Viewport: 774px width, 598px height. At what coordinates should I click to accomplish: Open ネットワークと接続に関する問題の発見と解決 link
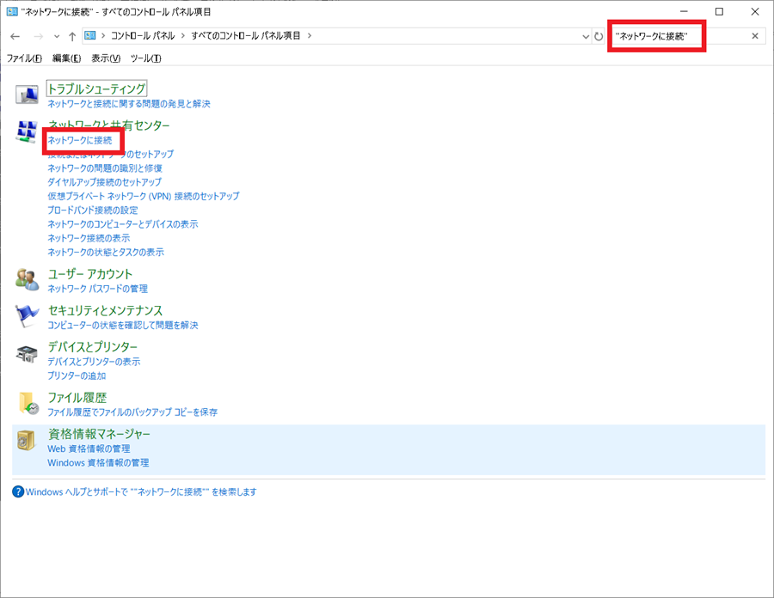pos(129,104)
